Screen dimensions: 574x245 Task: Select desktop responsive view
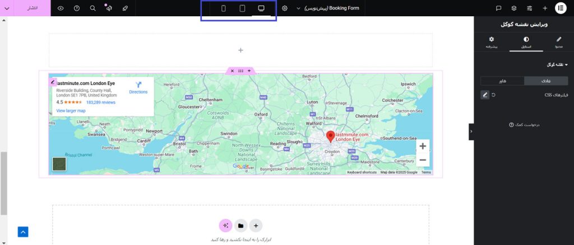coord(261,8)
